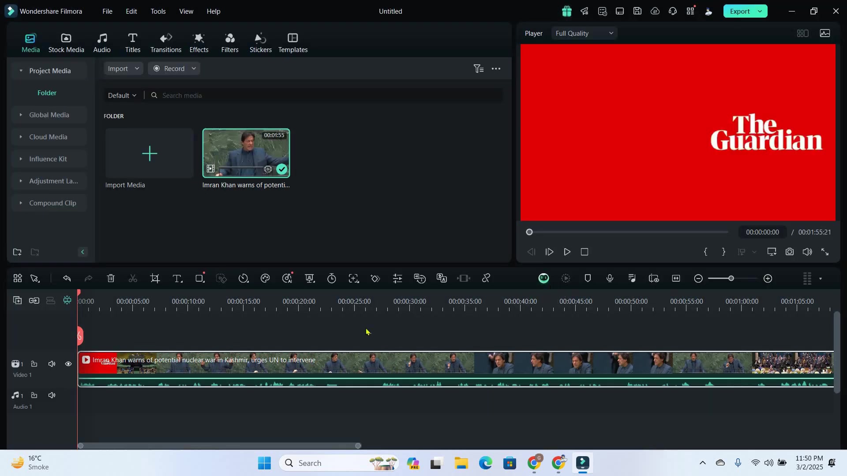847x476 pixels.
Task: Mute the Audio 1 track speaker
Action: [52, 395]
